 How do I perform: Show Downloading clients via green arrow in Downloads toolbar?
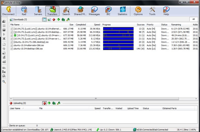point(59,20)
